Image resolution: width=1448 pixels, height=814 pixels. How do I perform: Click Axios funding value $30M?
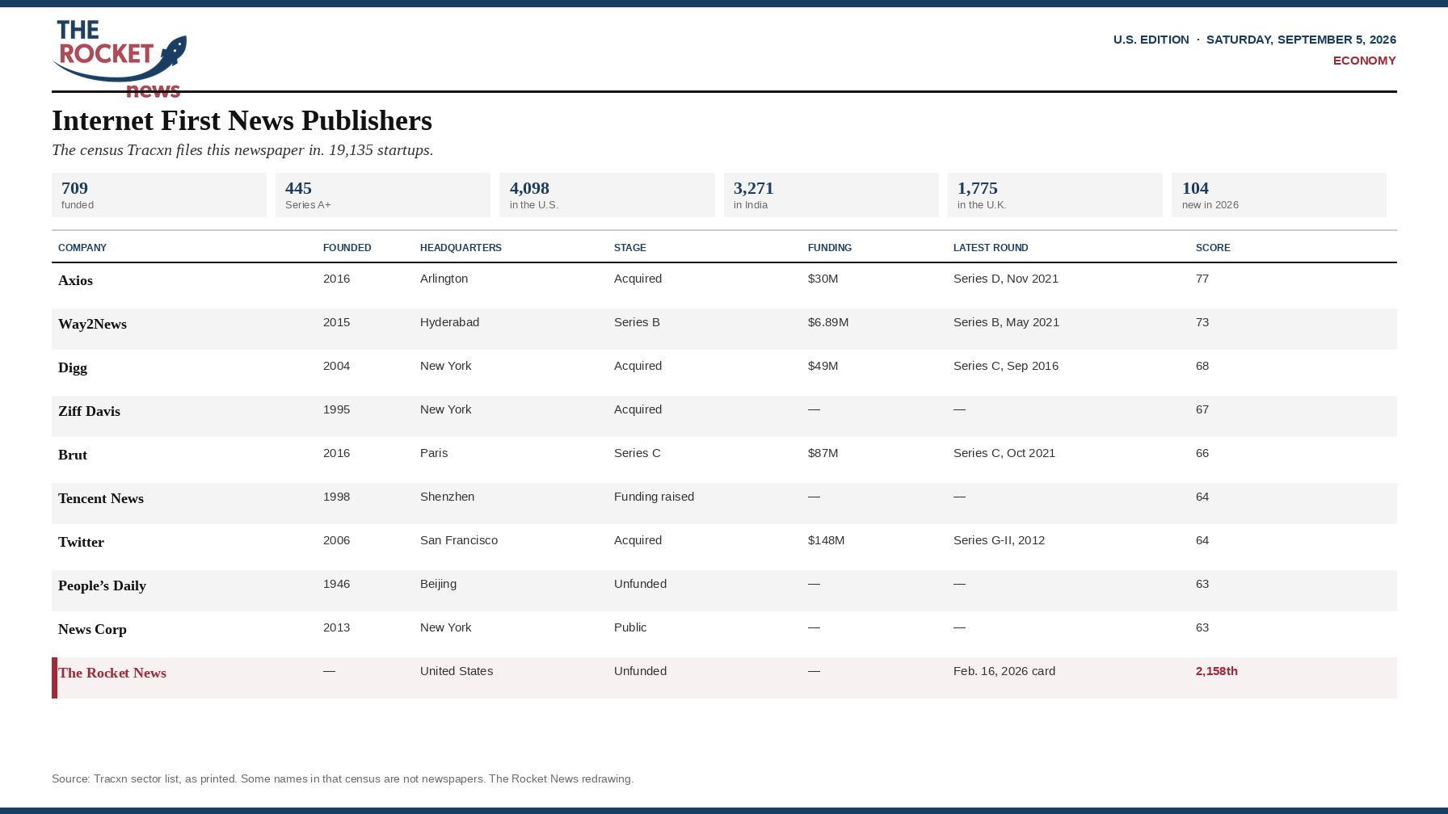[x=823, y=279]
